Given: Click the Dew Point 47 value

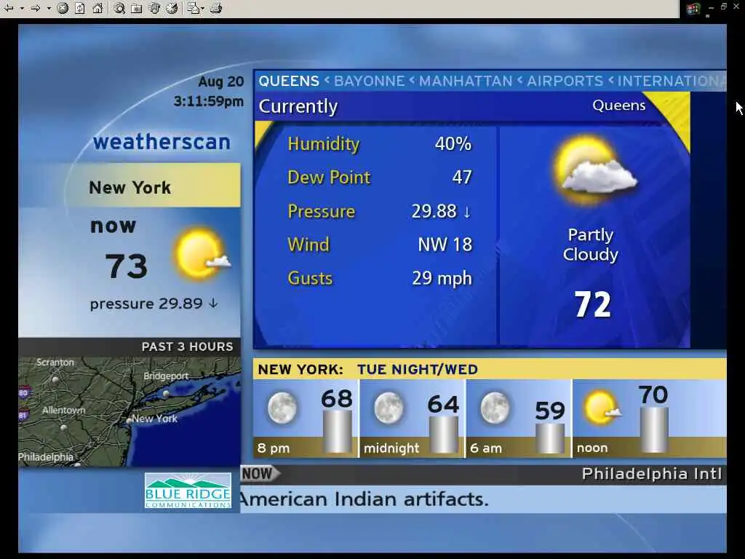Looking at the screenshot, I should pyautogui.click(x=462, y=178).
